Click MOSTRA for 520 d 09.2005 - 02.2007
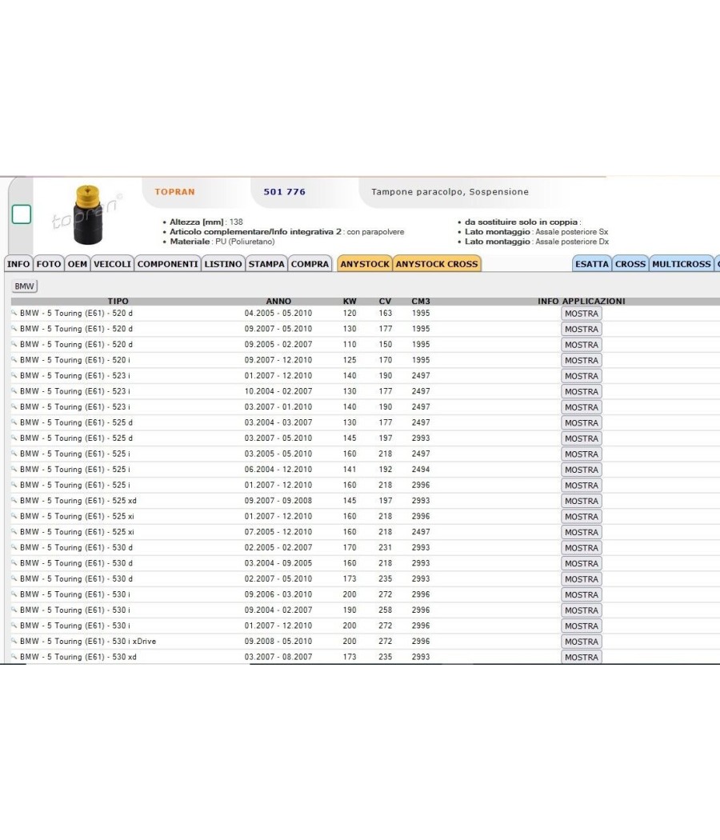The width and height of the screenshot is (720, 840). click(582, 345)
